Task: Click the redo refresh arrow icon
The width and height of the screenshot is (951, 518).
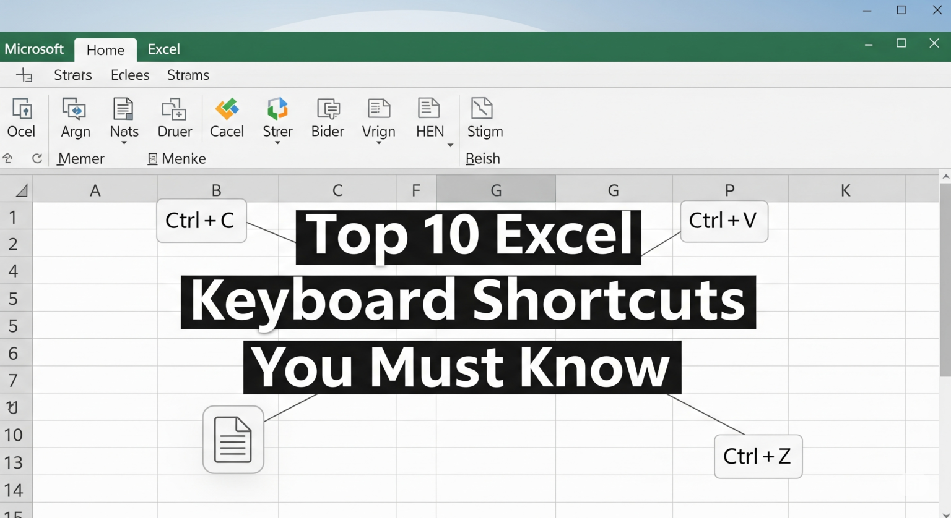Action: point(37,158)
